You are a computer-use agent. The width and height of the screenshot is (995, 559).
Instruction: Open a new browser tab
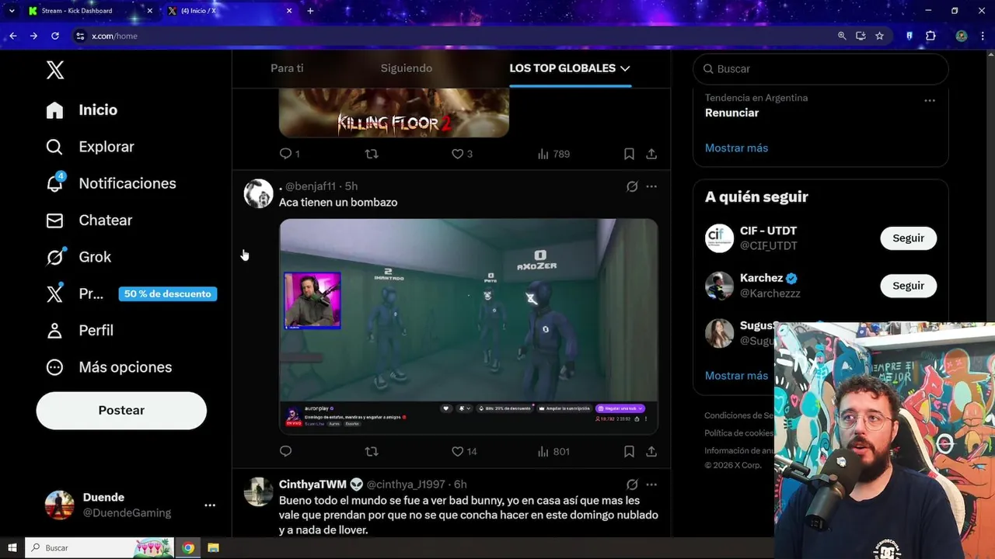(310, 11)
